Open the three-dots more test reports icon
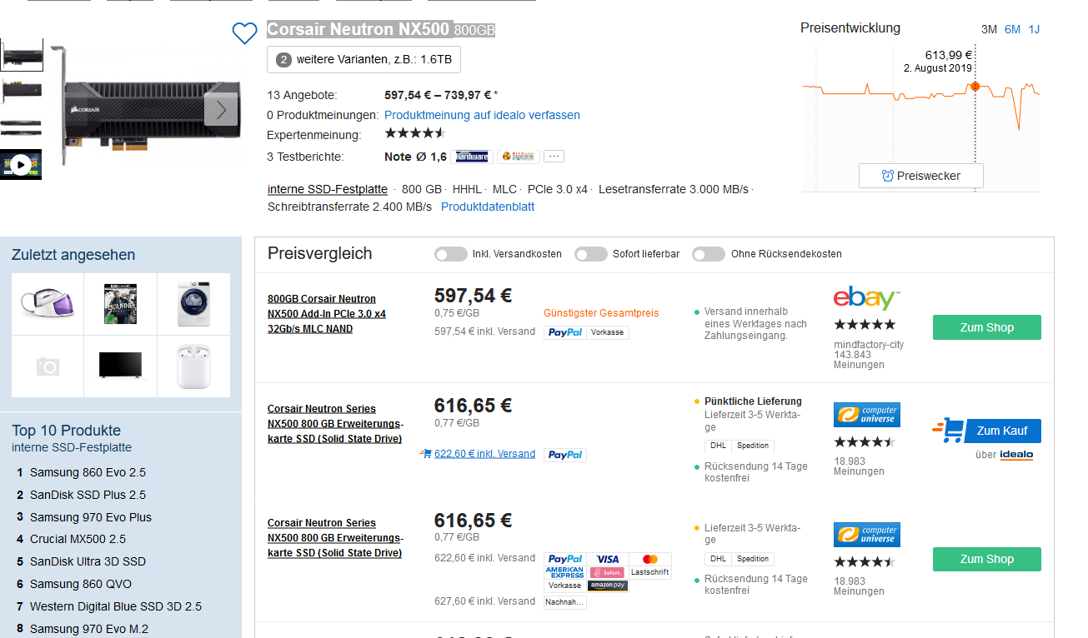The width and height of the screenshot is (1088, 638). coord(555,157)
